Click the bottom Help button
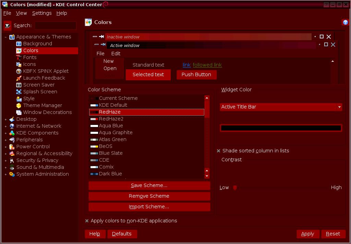Image resolution: width=351 pixels, height=244 pixels. pos(95,234)
